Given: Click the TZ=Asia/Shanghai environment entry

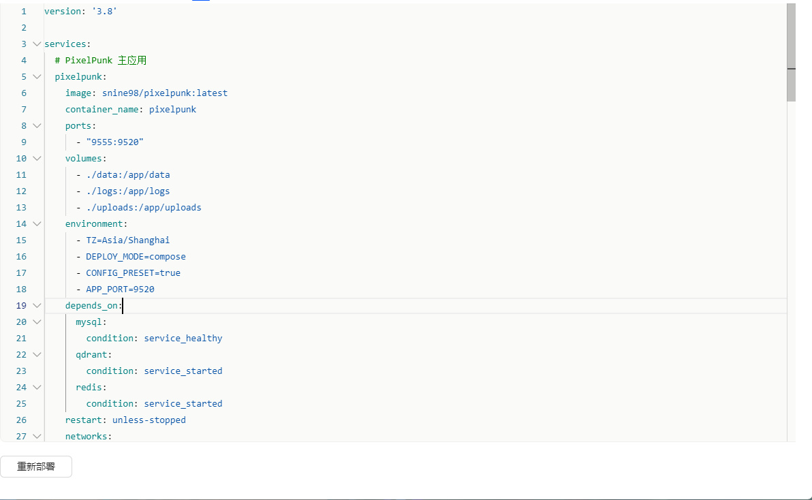Looking at the screenshot, I should (127, 240).
